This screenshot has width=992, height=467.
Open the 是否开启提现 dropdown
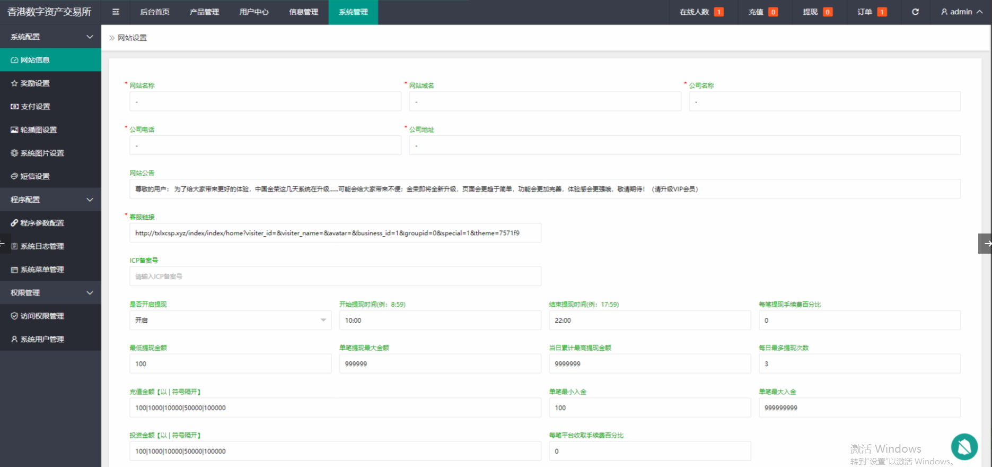(x=230, y=321)
